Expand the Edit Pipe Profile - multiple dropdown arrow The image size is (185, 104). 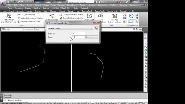[x=122, y=21]
